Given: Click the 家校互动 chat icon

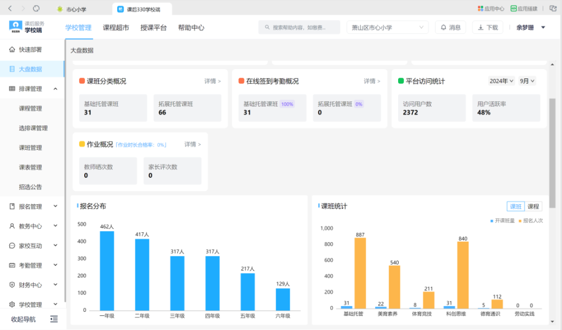Looking at the screenshot, I should 12,246.
